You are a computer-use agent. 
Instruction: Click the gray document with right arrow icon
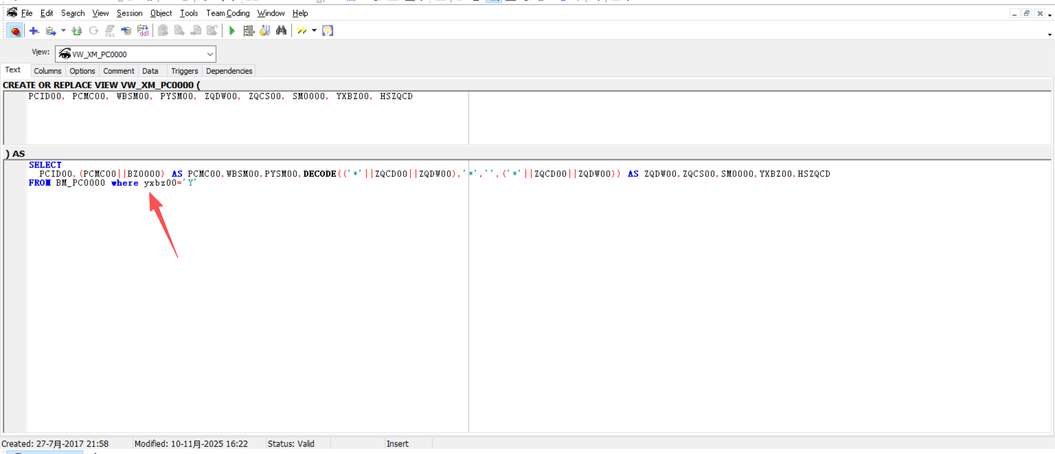(x=179, y=31)
